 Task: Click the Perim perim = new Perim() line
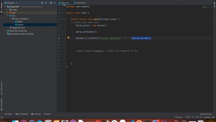(x=91, y=26)
